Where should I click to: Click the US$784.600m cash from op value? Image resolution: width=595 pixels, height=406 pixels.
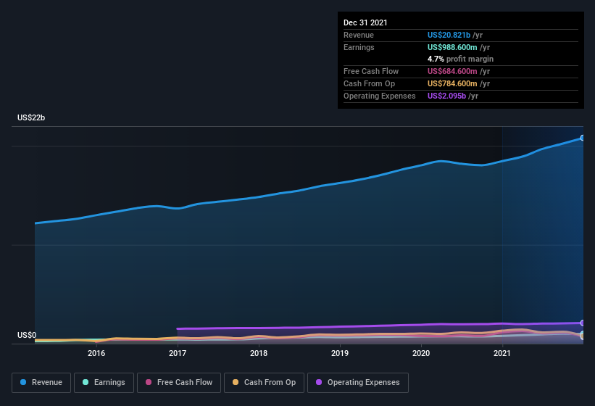(452, 83)
